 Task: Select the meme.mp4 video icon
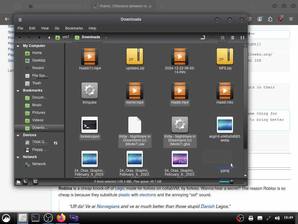tap(135, 91)
